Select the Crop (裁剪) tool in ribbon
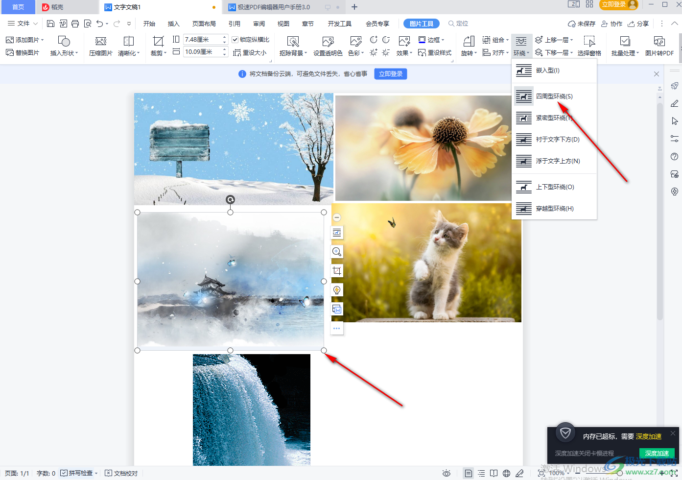 [x=158, y=46]
